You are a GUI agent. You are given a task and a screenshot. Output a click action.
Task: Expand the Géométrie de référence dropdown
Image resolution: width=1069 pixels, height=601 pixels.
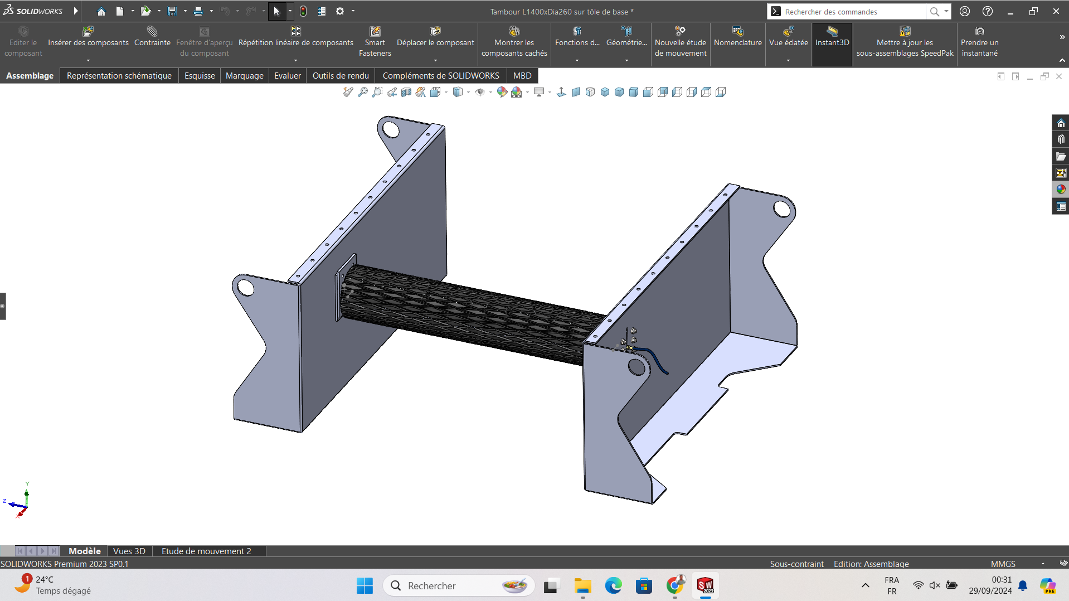point(626,60)
